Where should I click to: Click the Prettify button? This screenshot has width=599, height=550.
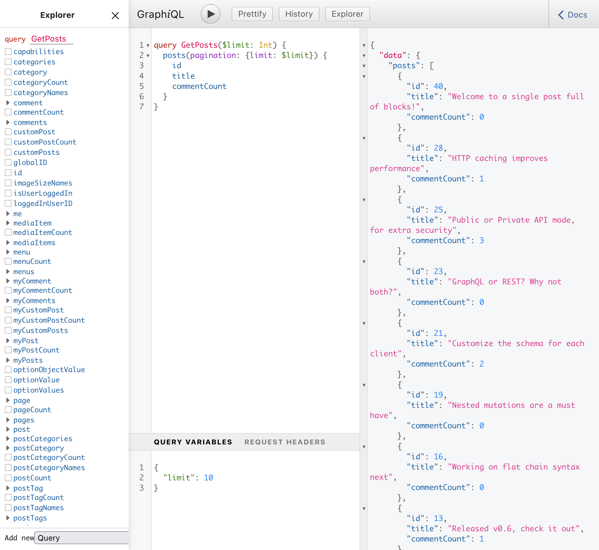click(252, 14)
